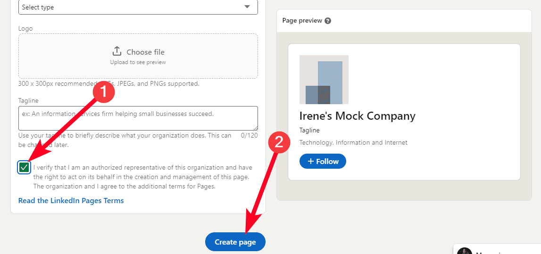Click the tagline textarea resize handle
Viewport: 541px width, 254px height.
pyautogui.click(x=255, y=128)
